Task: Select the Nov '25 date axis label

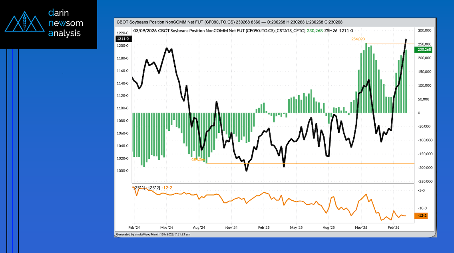Action: [361, 227]
